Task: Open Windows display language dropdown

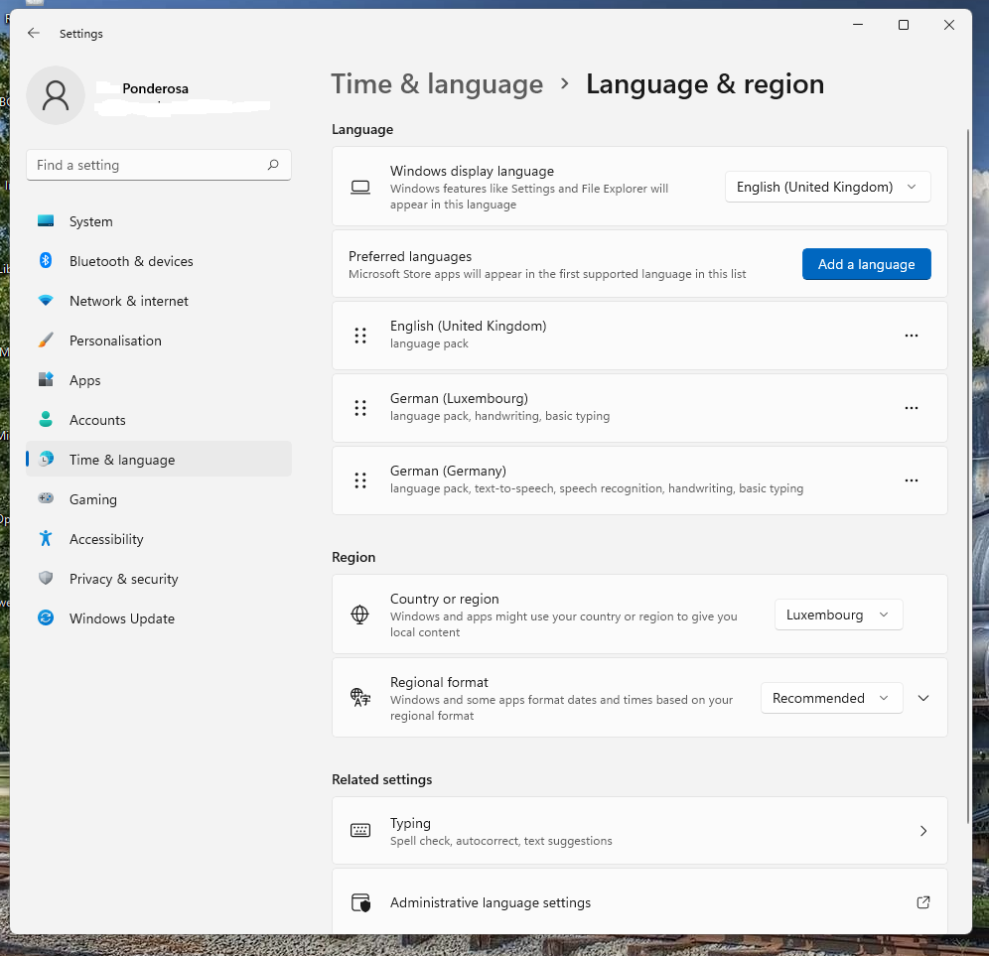Action: (x=827, y=187)
